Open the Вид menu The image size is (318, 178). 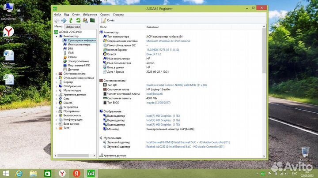point(67,15)
